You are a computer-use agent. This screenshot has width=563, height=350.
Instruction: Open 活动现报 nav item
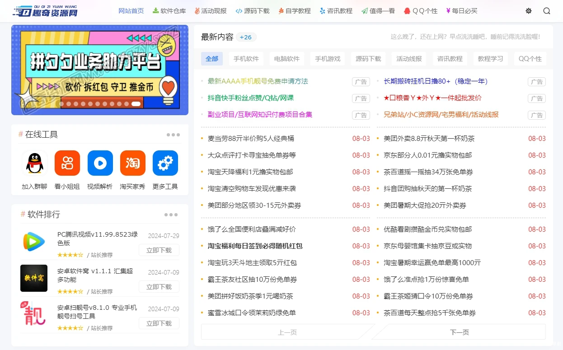click(211, 11)
